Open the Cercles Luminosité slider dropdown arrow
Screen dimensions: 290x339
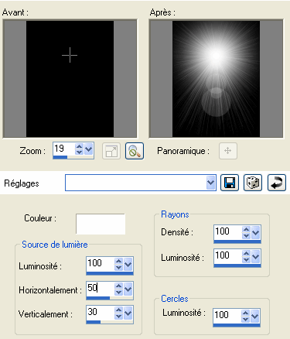[254, 316]
